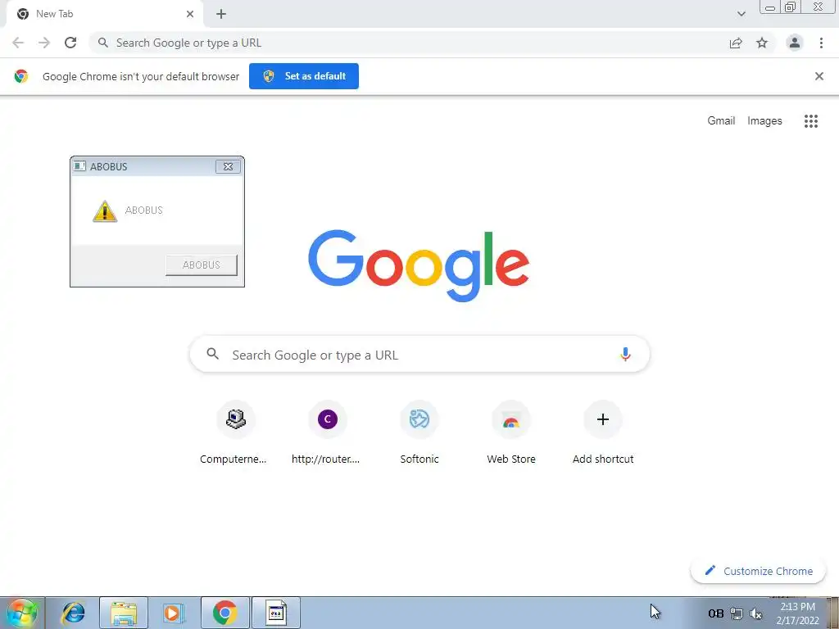Open the Web Store shortcut tile
This screenshot has height=629, width=839.
(x=511, y=419)
